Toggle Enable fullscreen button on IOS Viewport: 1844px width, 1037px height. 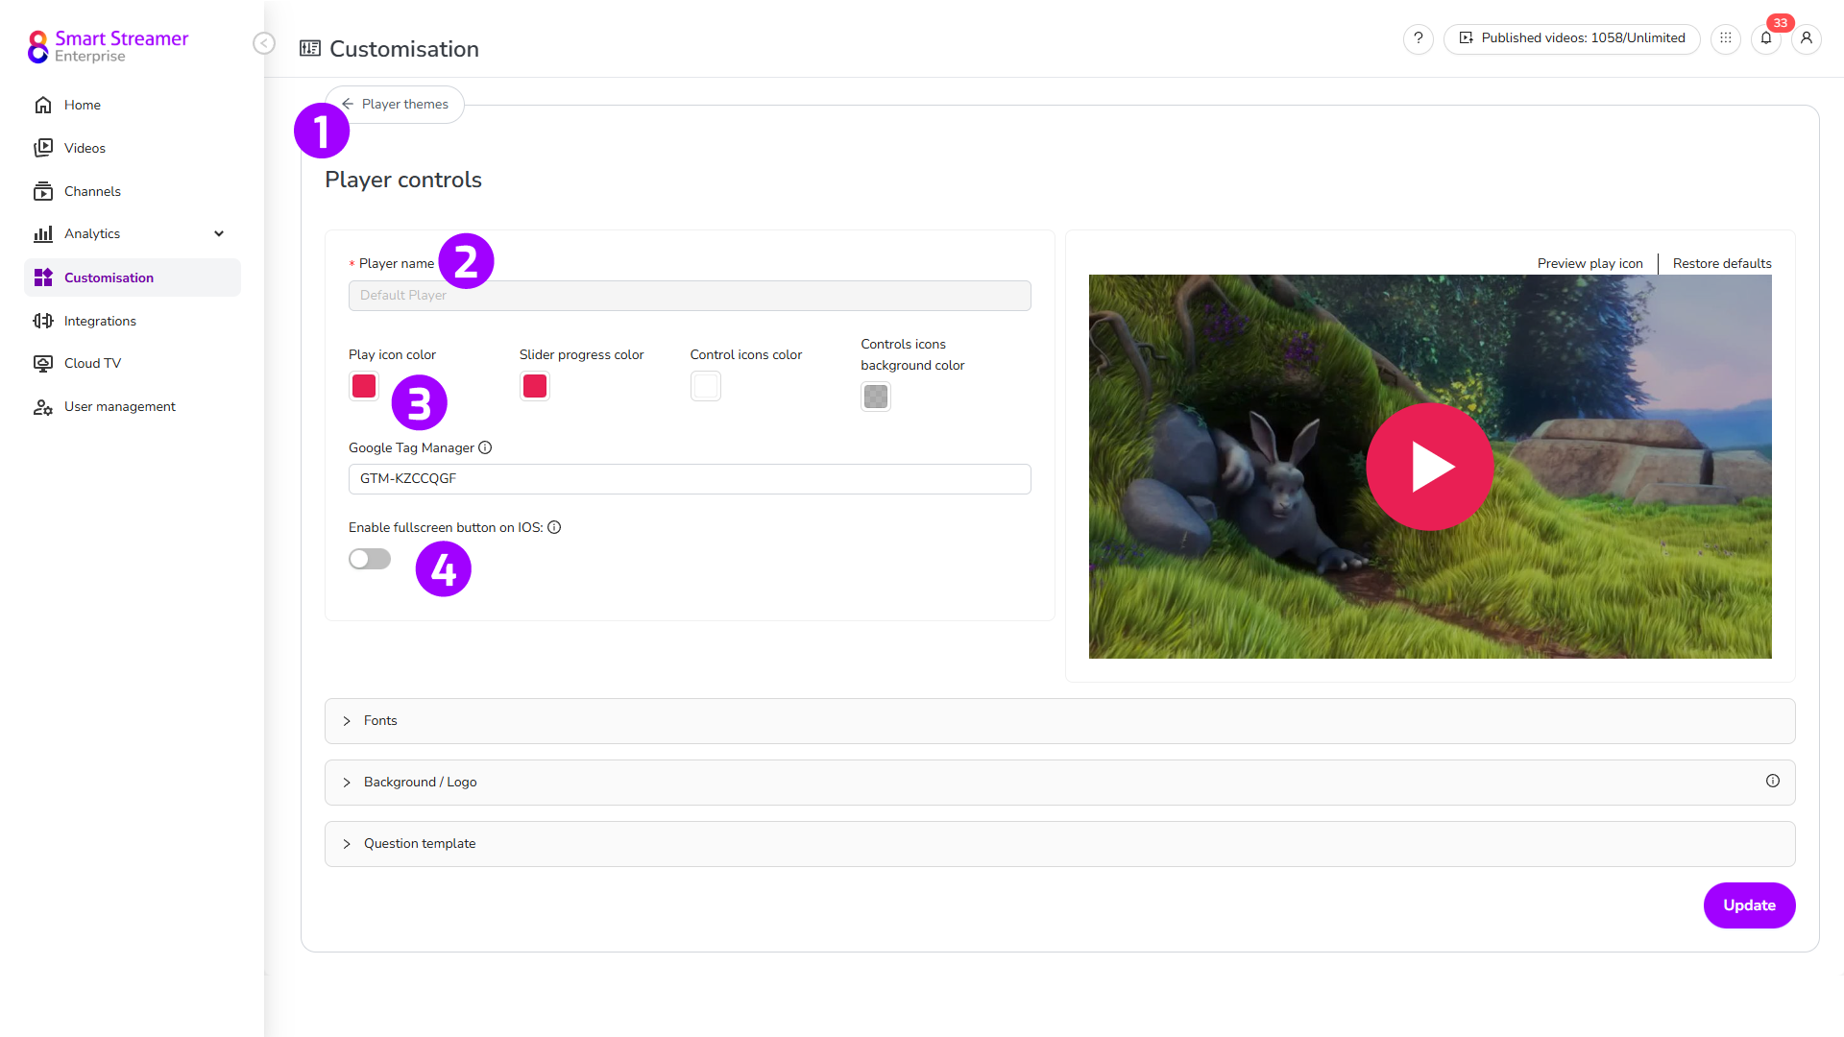pyautogui.click(x=370, y=559)
